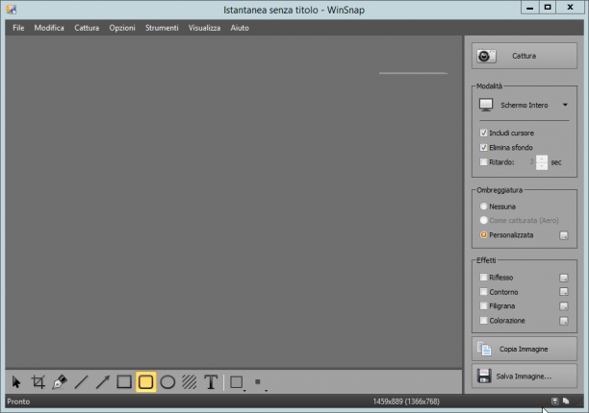Enable the Colorazione effect checkbox
This screenshot has height=413, width=589.
[483, 321]
